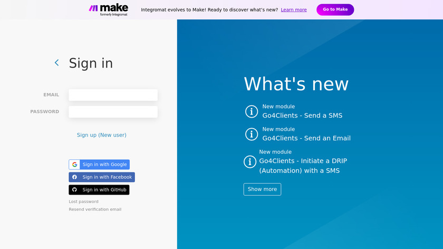Click the EMAIL field label
Viewport: 443px width, 249px height.
[51, 95]
